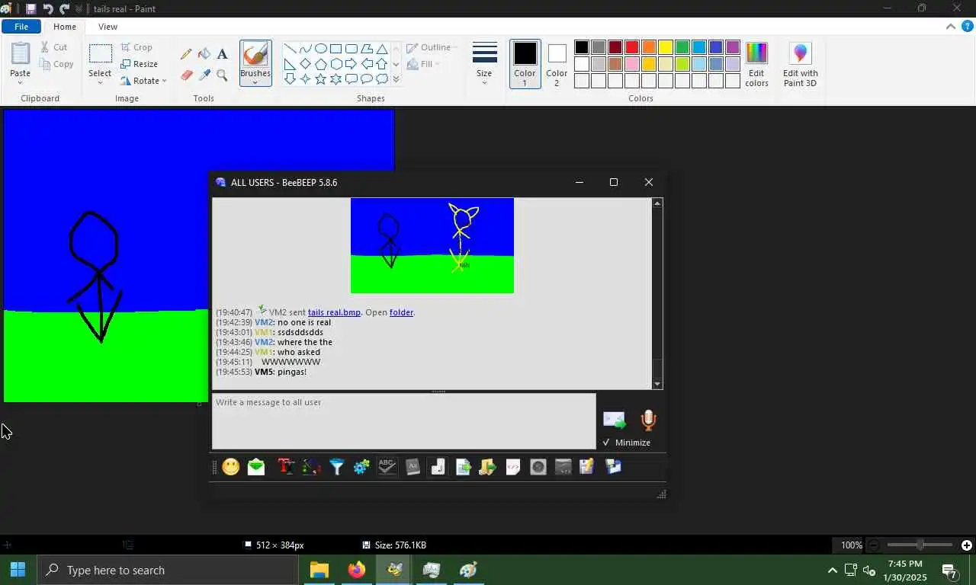Toggle the ABC spell check button in BeeBEEP

pyautogui.click(x=387, y=467)
